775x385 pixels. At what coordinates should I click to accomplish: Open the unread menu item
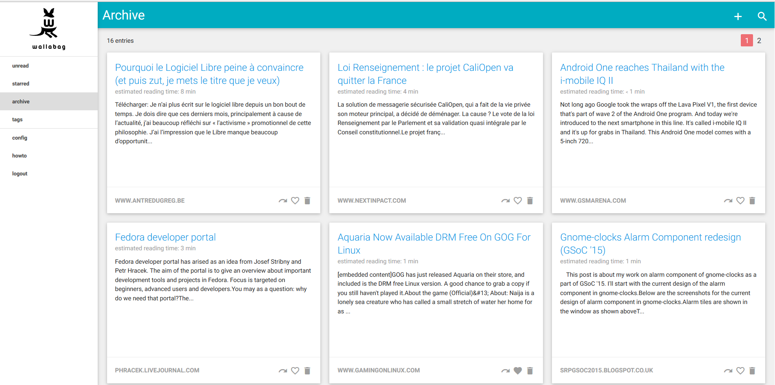point(20,66)
